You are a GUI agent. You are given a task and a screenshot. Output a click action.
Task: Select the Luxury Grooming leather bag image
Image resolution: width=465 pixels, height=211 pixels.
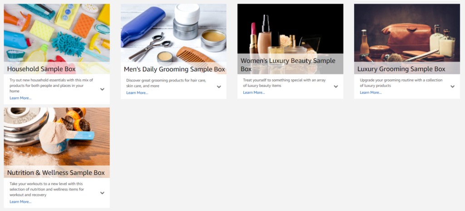pyautogui.click(x=407, y=33)
